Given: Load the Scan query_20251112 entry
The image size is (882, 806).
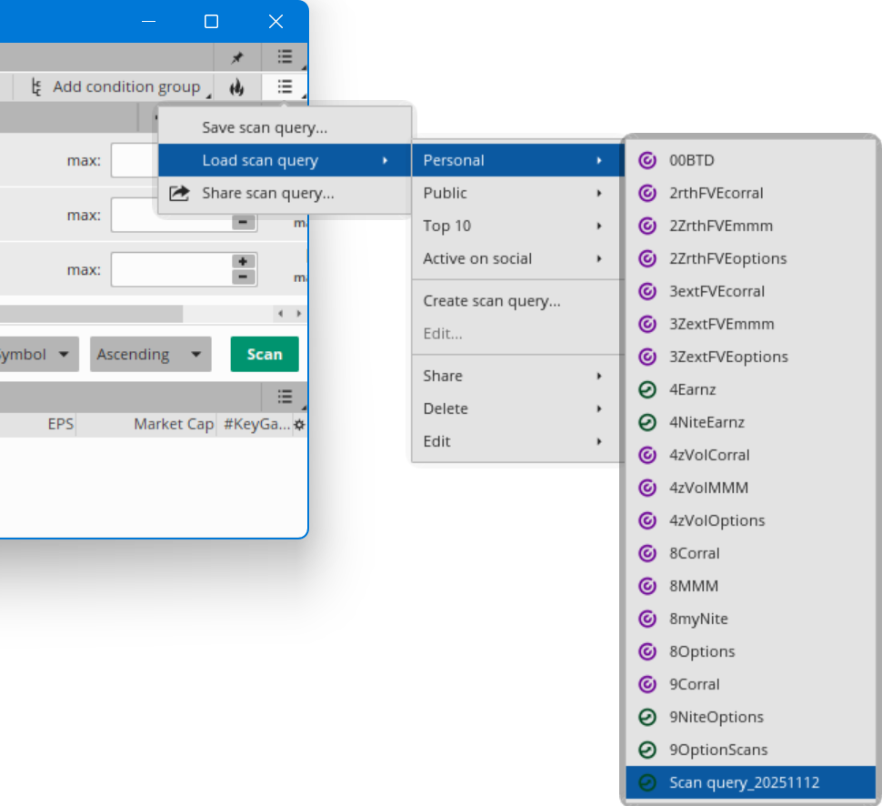Looking at the screenshot, I should tap(744, 782).
